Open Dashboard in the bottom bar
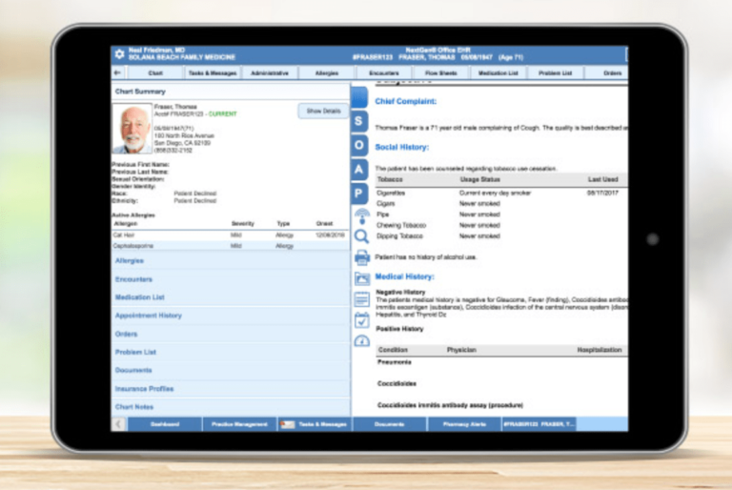 point(165,424)
